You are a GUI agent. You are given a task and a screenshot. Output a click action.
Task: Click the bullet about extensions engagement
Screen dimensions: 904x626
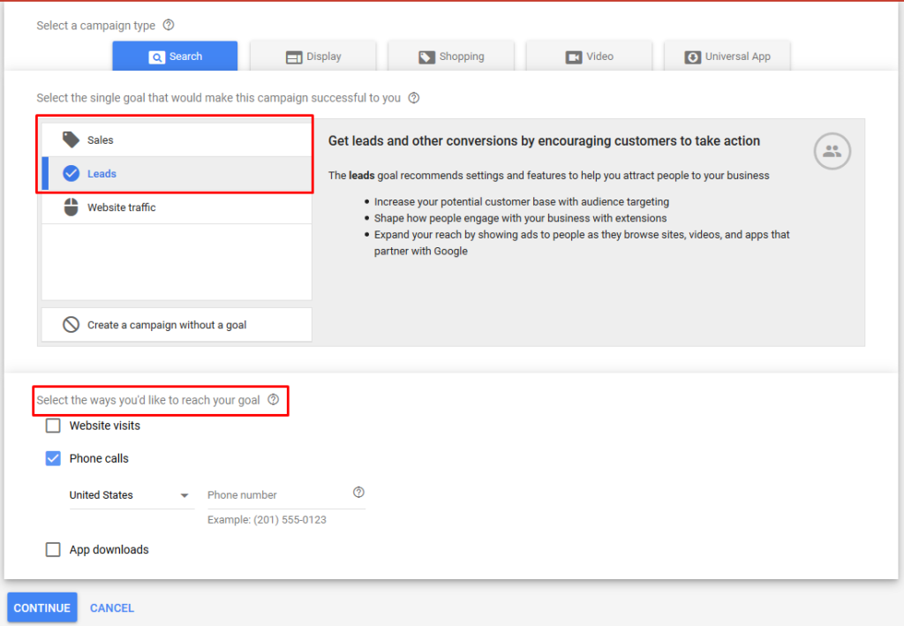pyautogui.click(x=521, y=218)
